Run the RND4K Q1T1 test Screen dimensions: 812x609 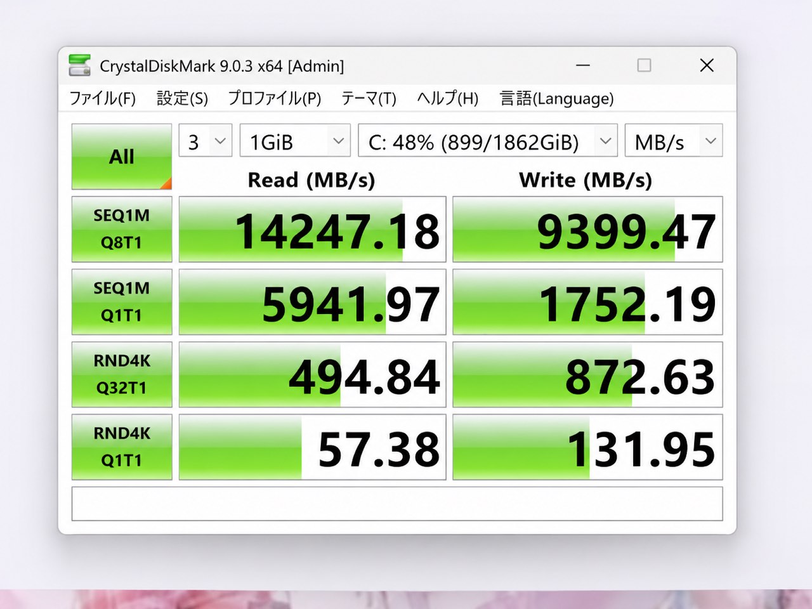point(122,447)
